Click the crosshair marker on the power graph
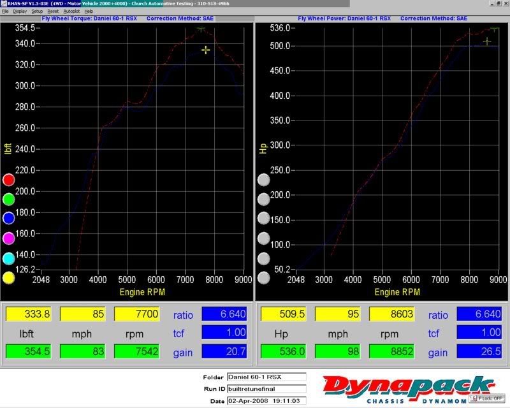 coord(487,41)
